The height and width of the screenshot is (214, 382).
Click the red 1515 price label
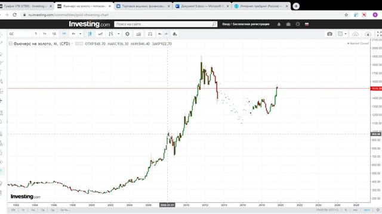(376, 89)
